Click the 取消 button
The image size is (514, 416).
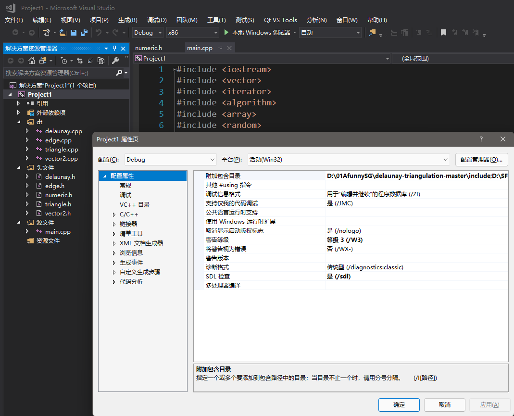(444, 405)
